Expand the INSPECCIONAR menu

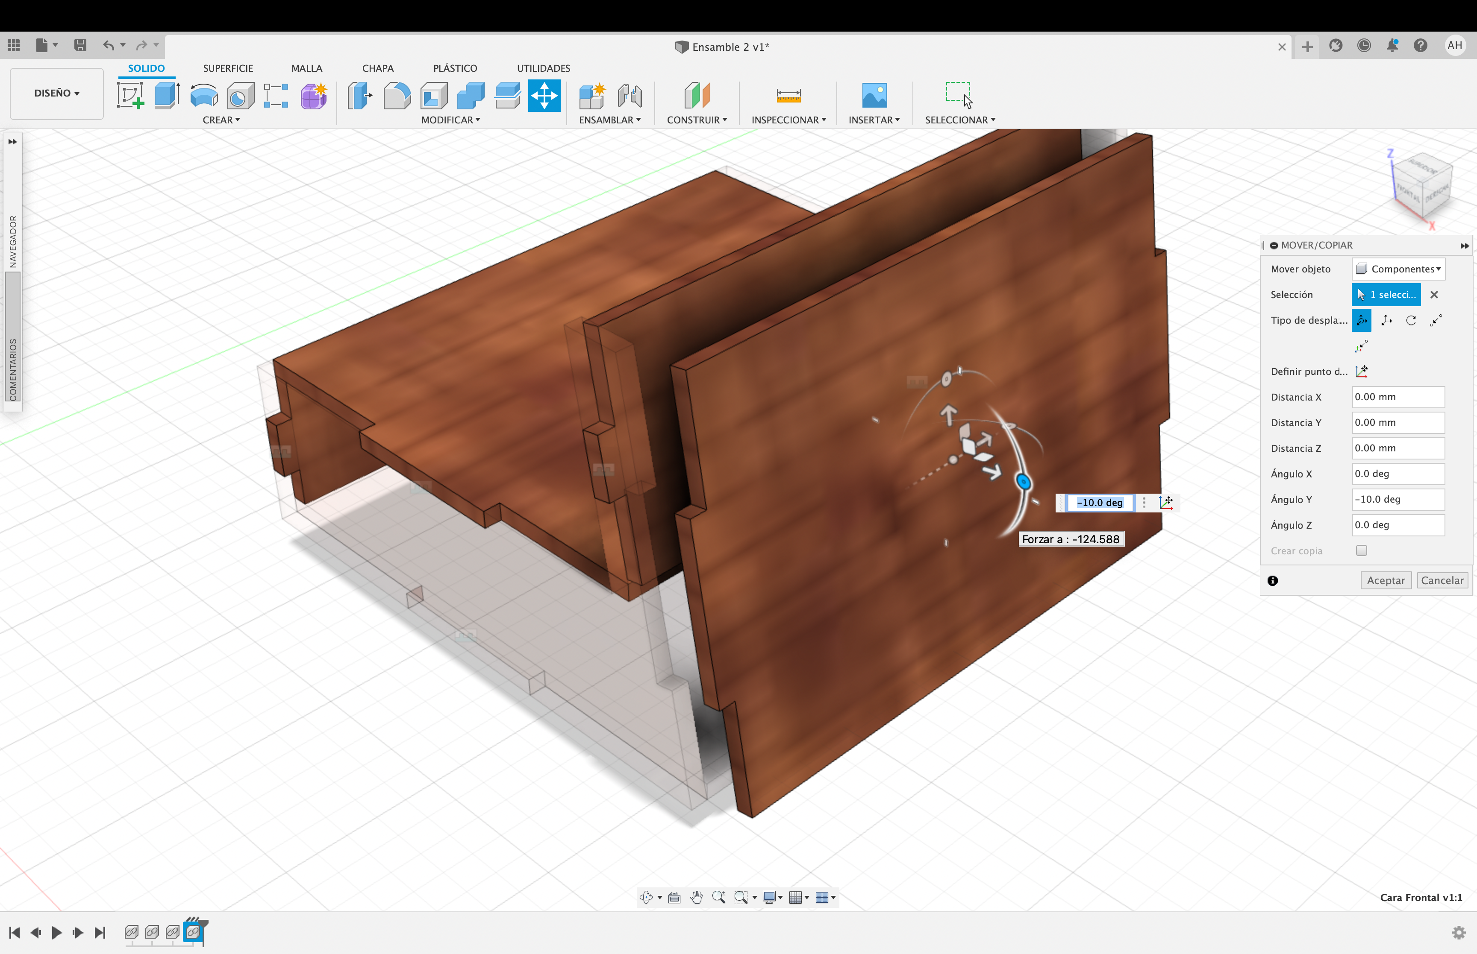coord(789,120)
